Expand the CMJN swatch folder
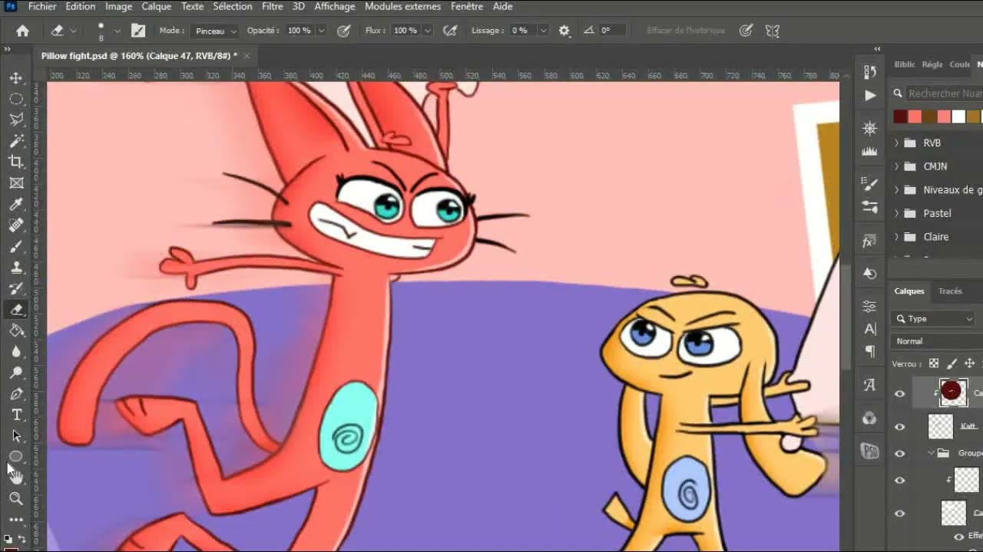 [896, 166]
